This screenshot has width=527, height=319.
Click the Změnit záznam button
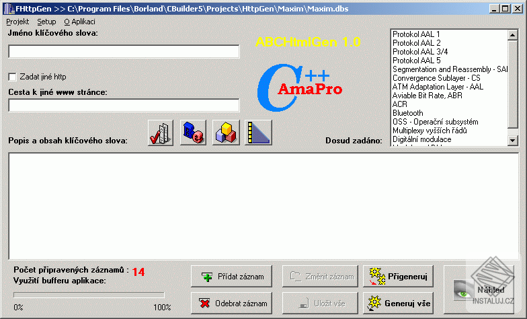tap(320, 276)
